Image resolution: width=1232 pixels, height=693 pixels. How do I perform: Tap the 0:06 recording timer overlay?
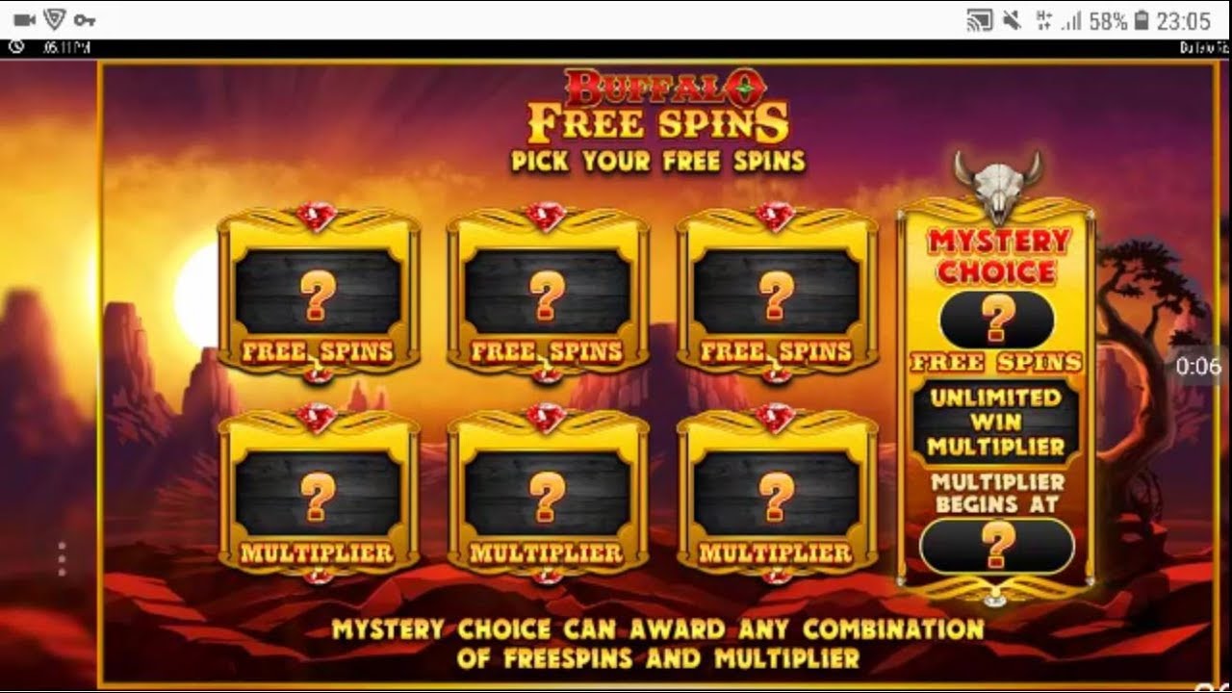pyautogui.click(x=1198, y=367)
